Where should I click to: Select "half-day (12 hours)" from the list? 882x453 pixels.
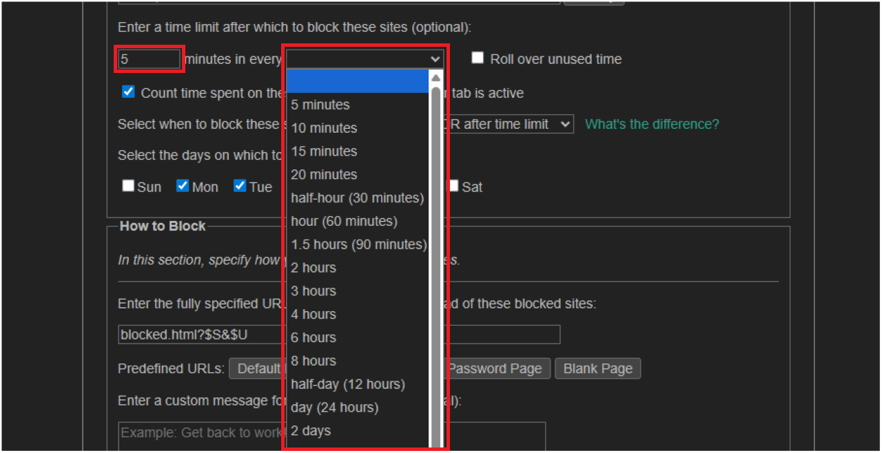pos(347,384)
